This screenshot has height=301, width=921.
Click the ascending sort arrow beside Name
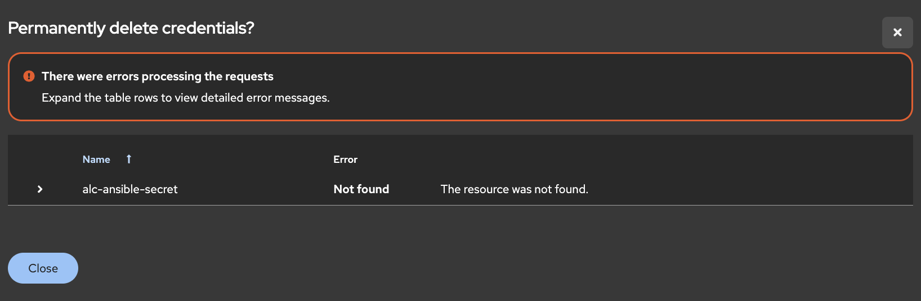(129, 159)
